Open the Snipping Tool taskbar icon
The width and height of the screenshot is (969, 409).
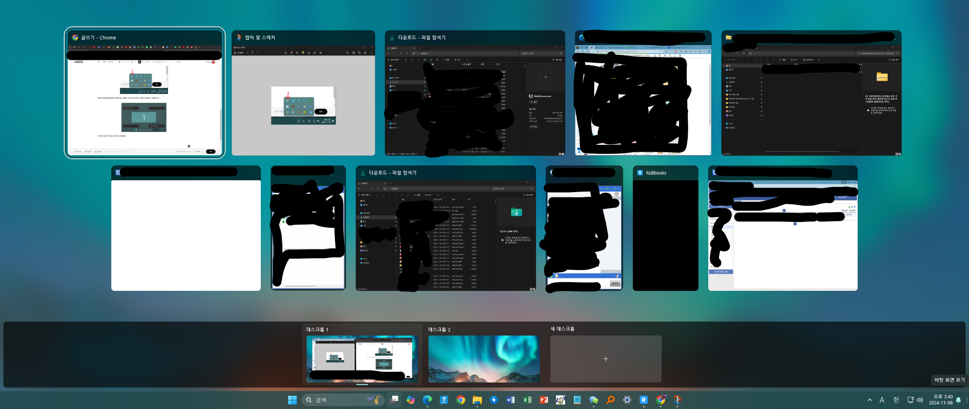(677, 400)
